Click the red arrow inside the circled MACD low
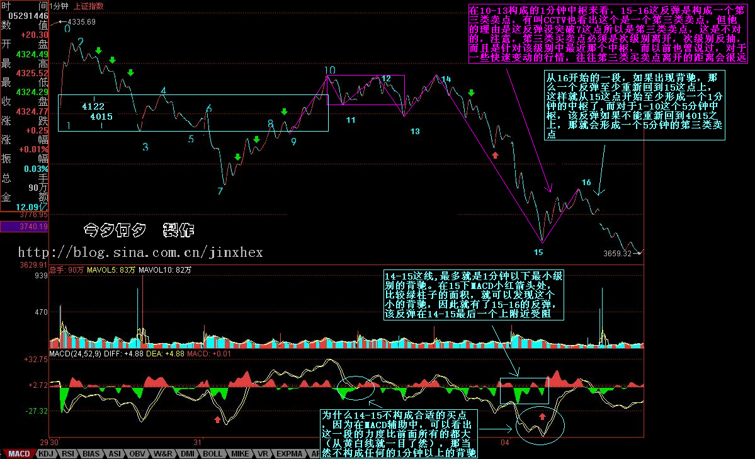The width and height of the screenshot is (755, 459). tap(542, 416)
